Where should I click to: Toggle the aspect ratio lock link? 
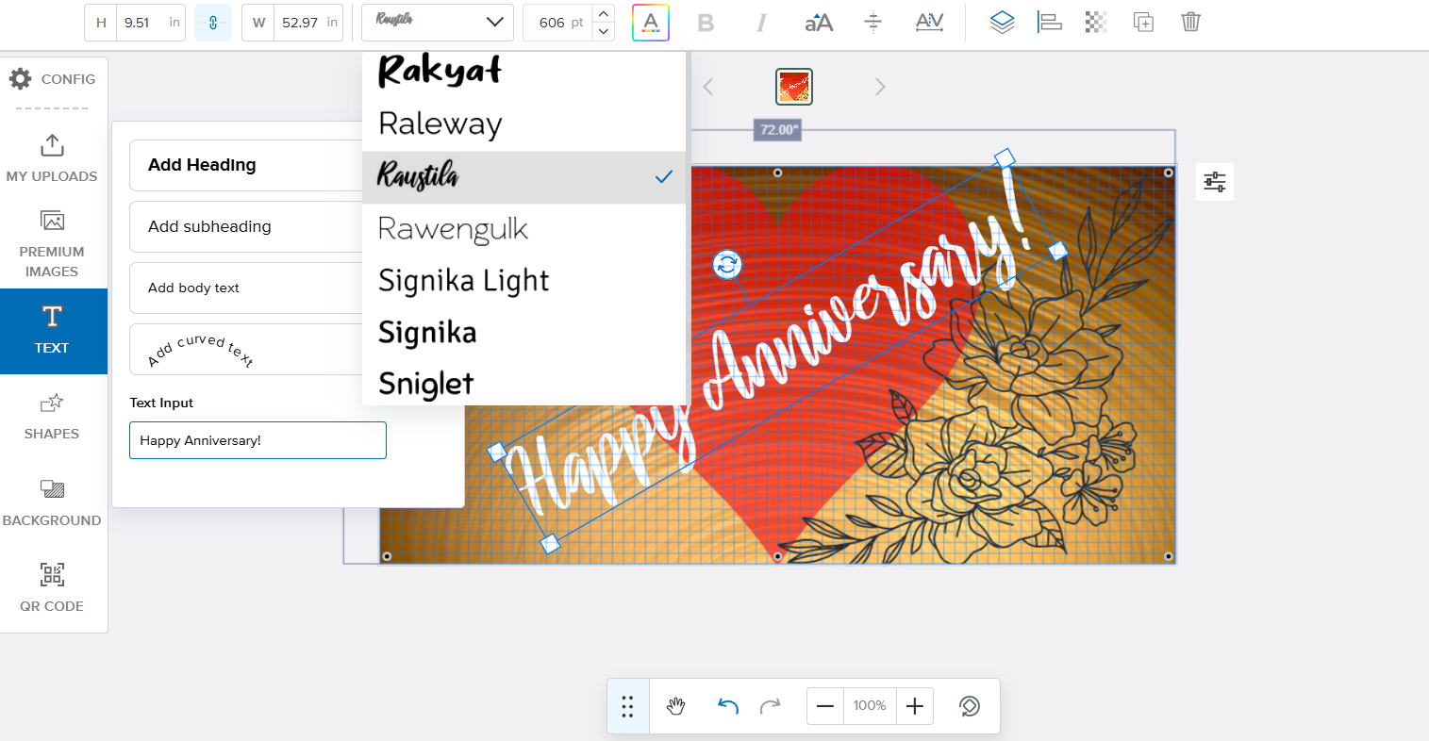pyautogui.click(x=213, y=23)
